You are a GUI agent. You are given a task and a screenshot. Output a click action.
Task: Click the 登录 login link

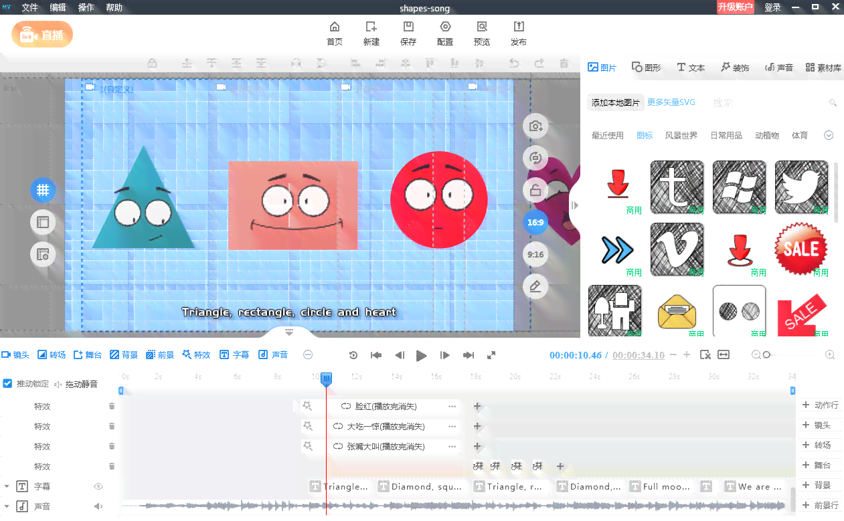pyautogui.click(x=772, y=8)
